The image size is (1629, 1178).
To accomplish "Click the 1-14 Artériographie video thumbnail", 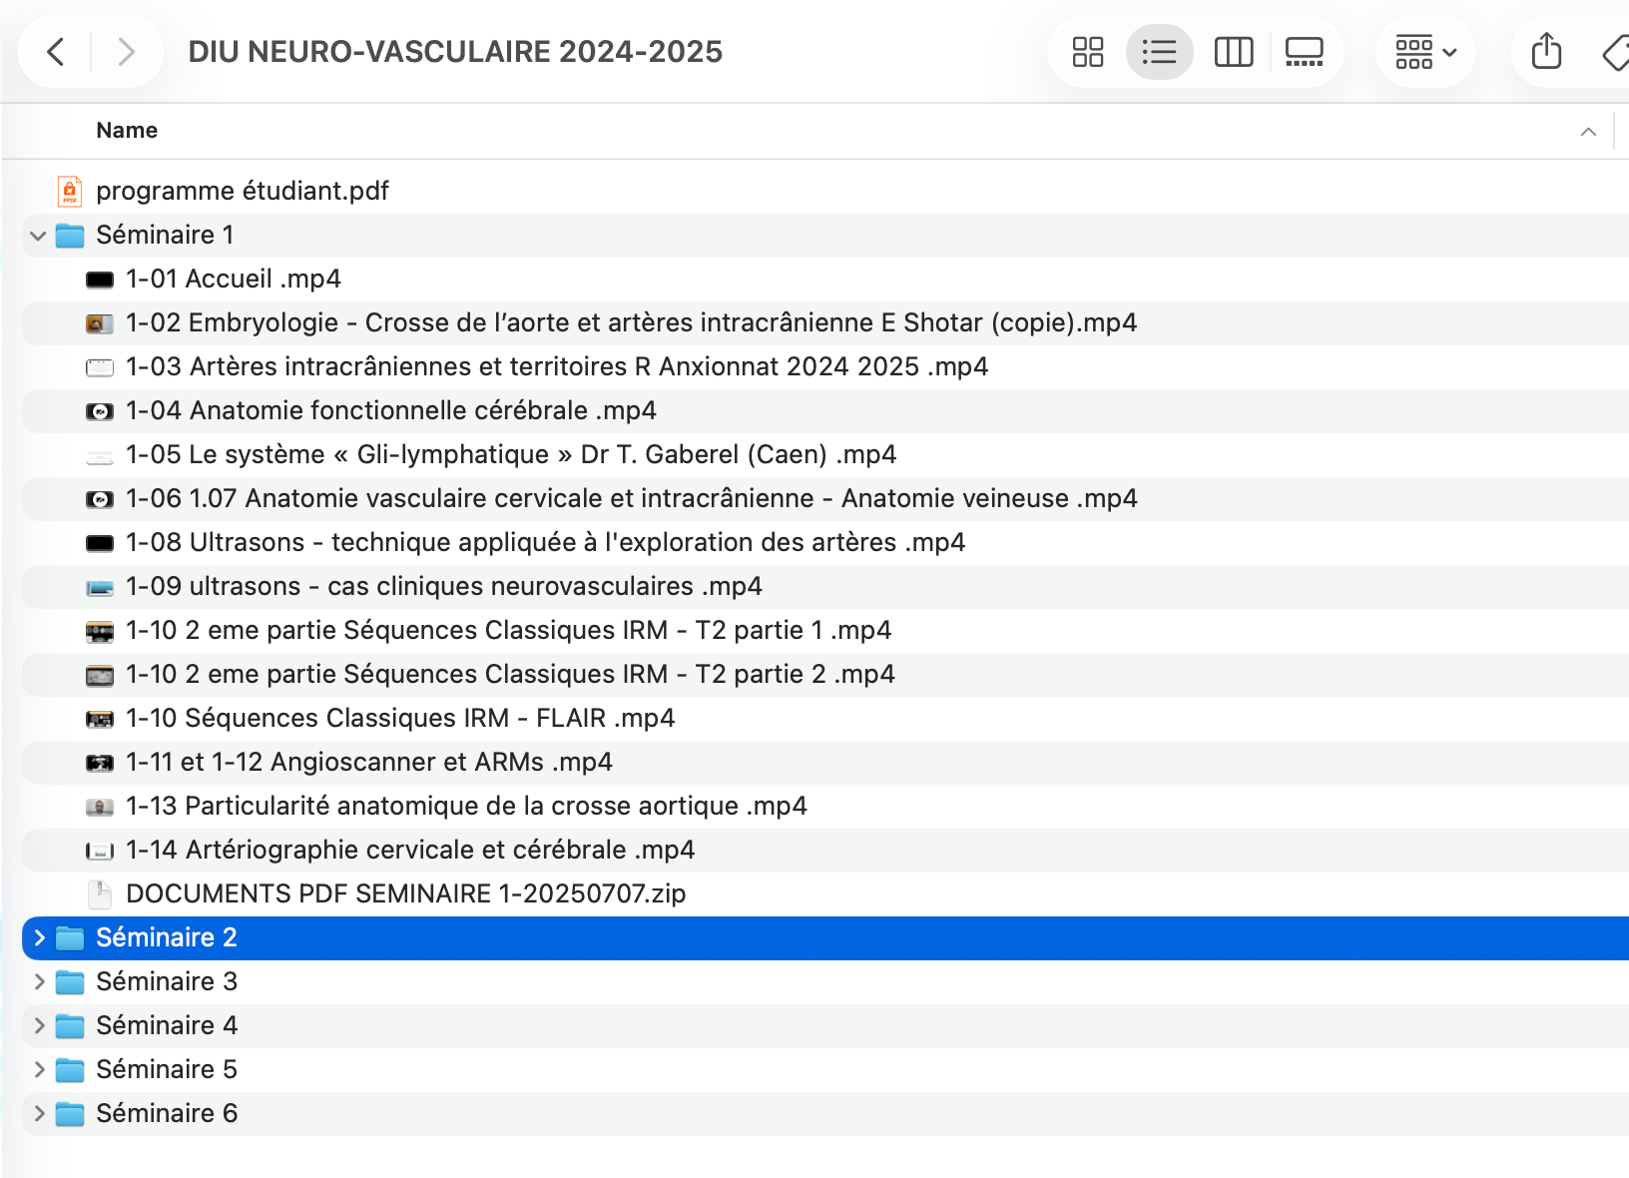I will pos(100,851).
